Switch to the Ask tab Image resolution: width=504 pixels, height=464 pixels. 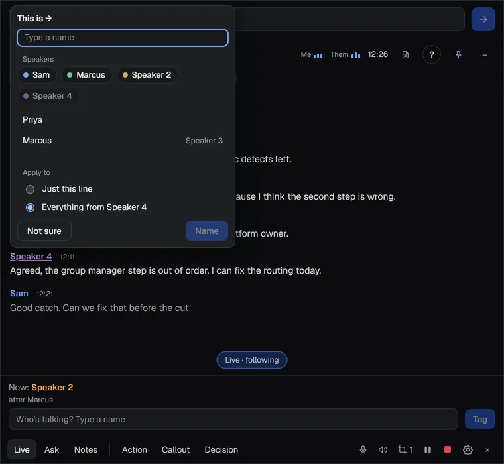click(52, 450)
